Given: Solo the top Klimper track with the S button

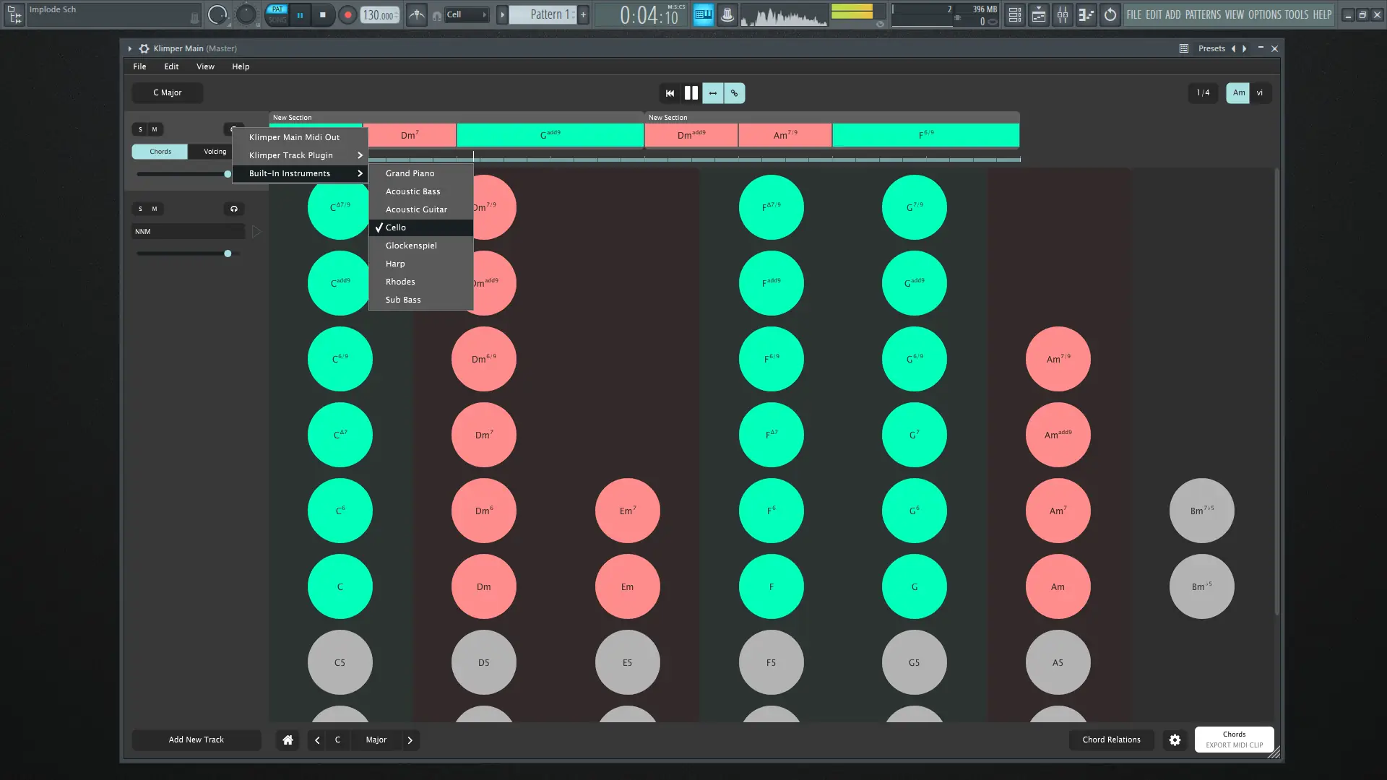Looking at the screenshot, I should pos(140,129).
